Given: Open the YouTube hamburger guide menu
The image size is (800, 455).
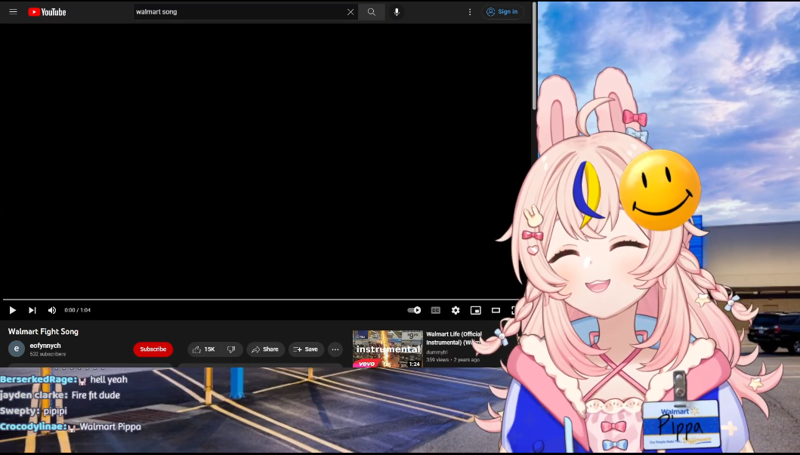Looking at the screenshot, I should point(14,12).
